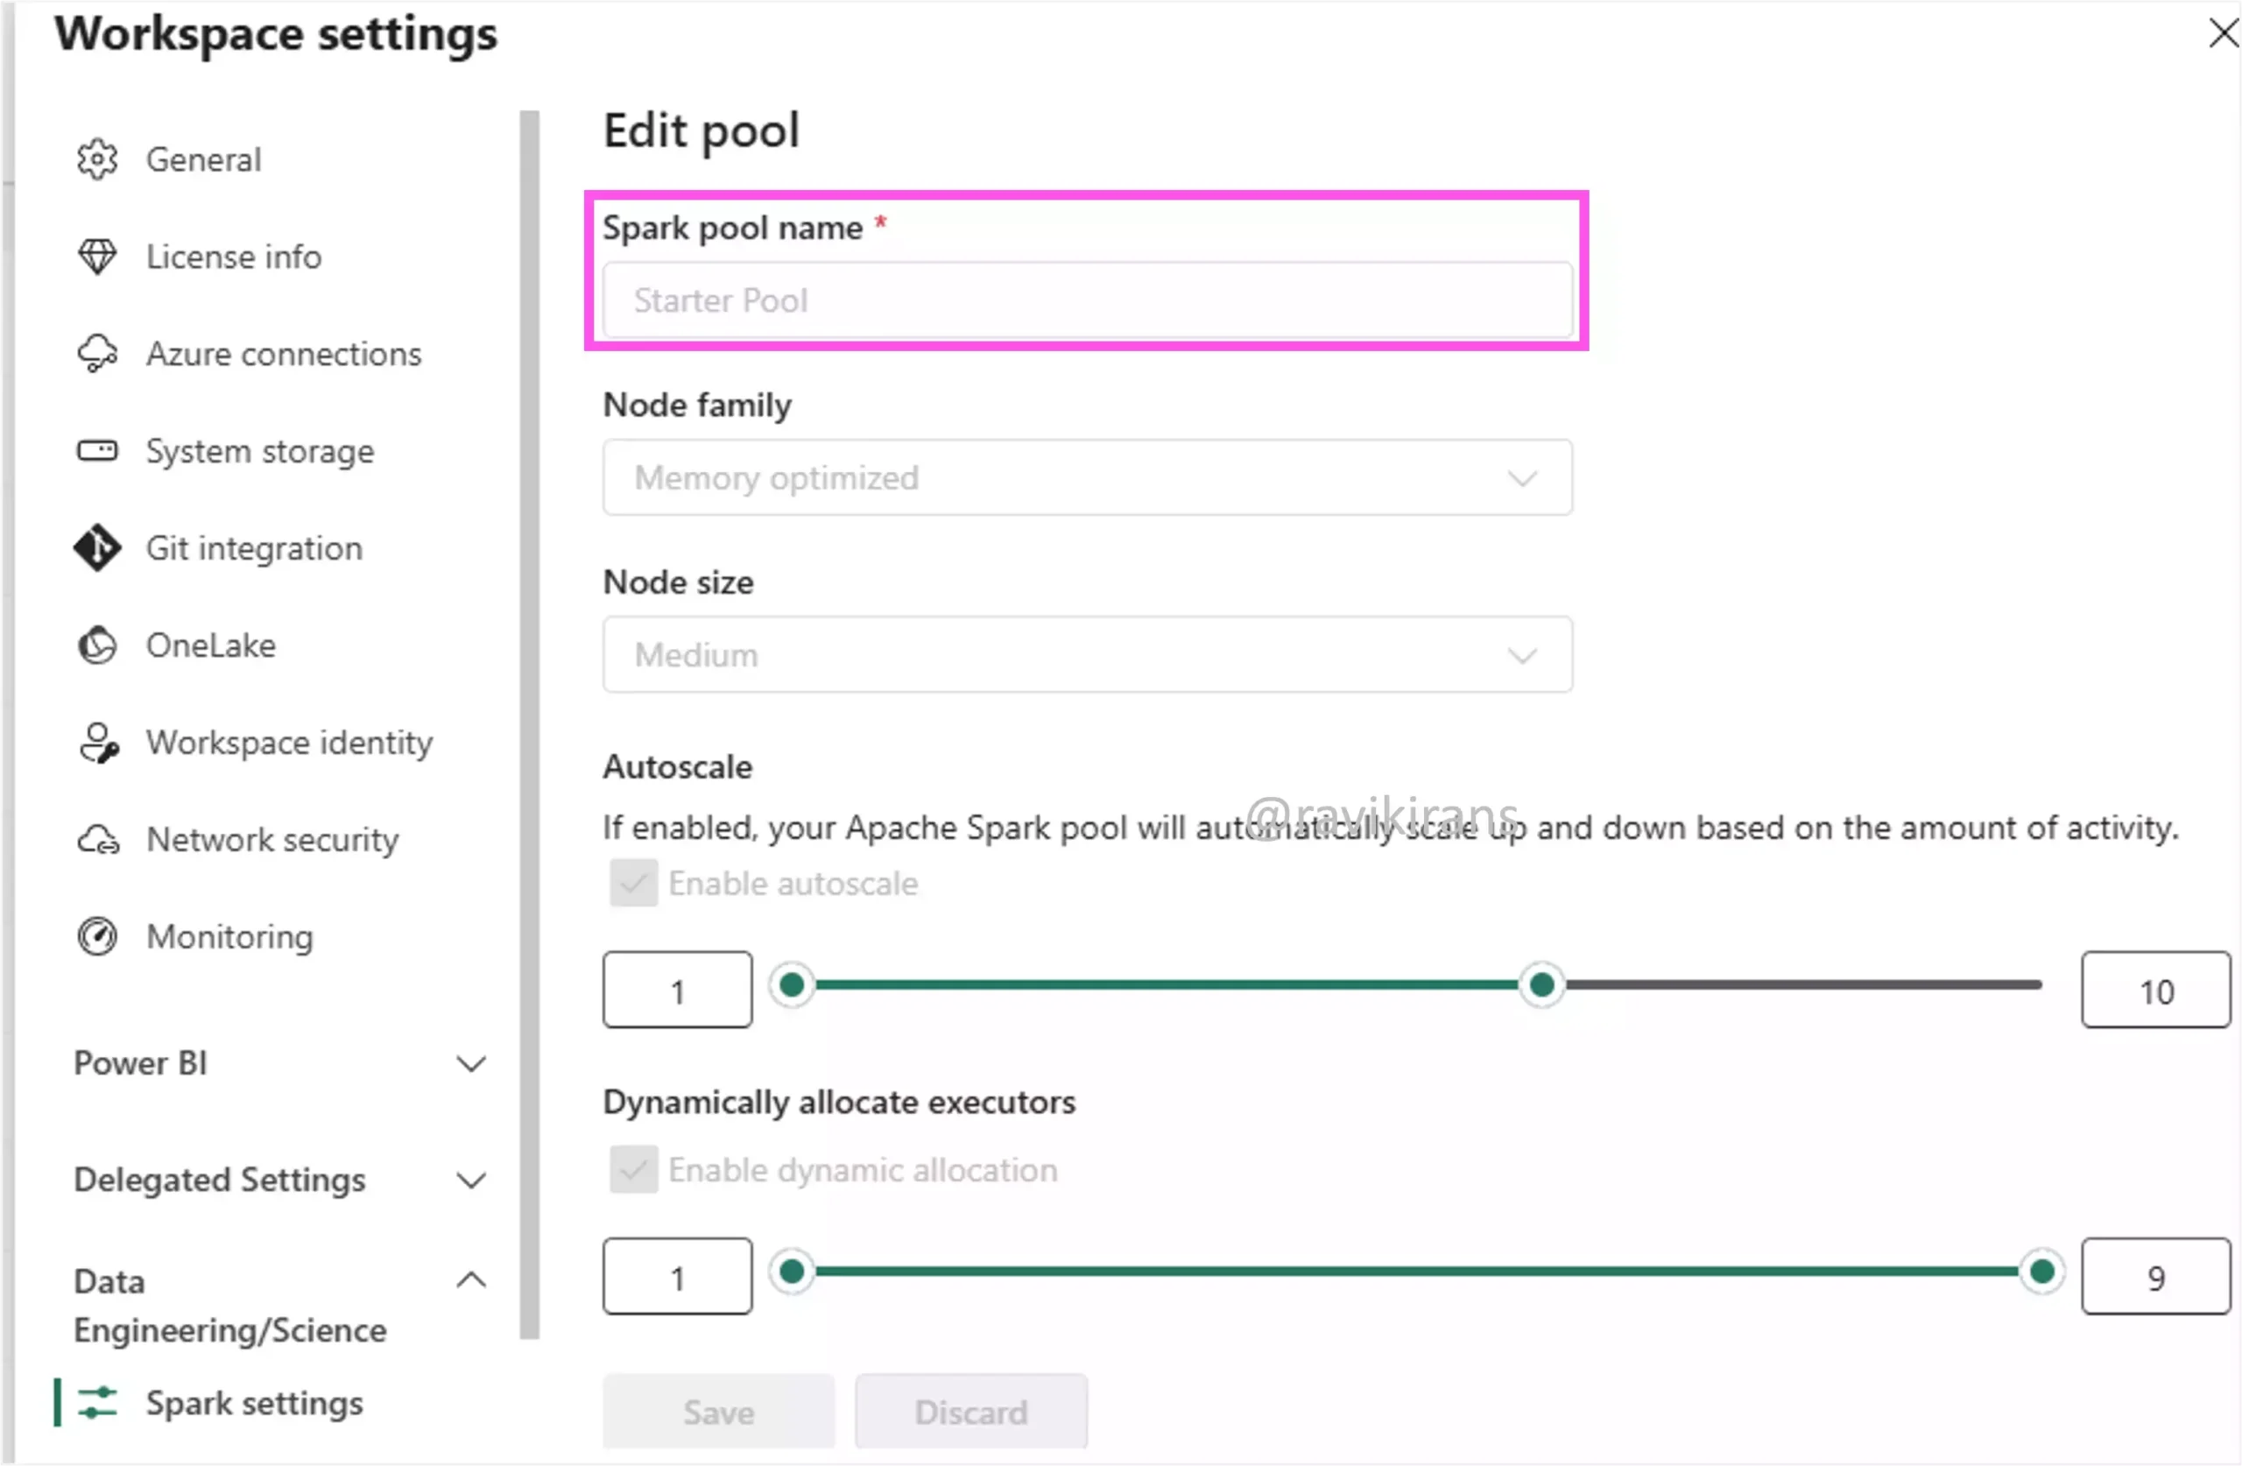Click the Git integration icon

pos(97,547)
